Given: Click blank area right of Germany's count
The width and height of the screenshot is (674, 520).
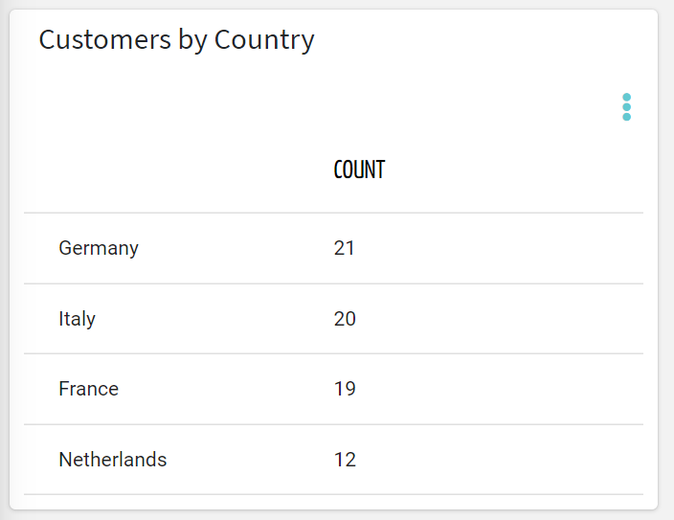Looking at the screenshot, I should (499, 248).
